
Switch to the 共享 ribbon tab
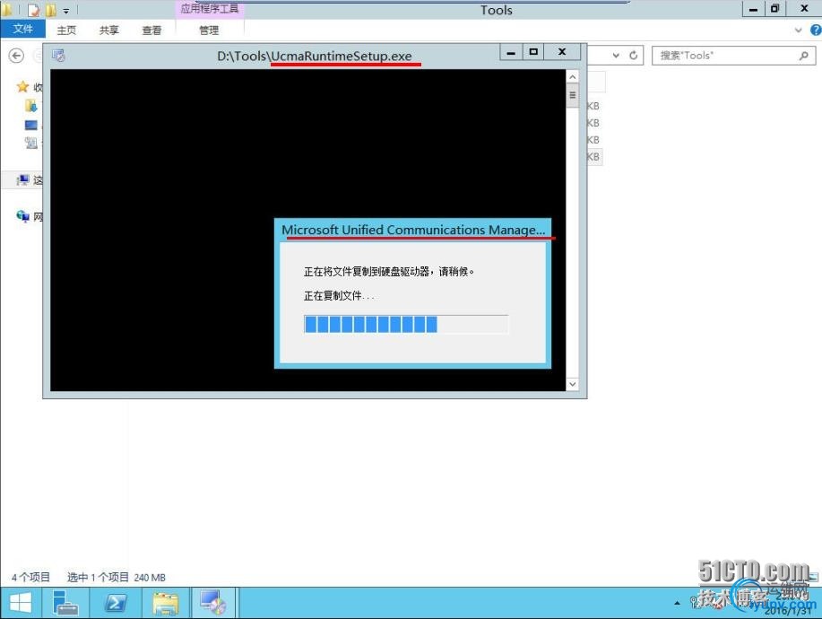pos(109,31)
